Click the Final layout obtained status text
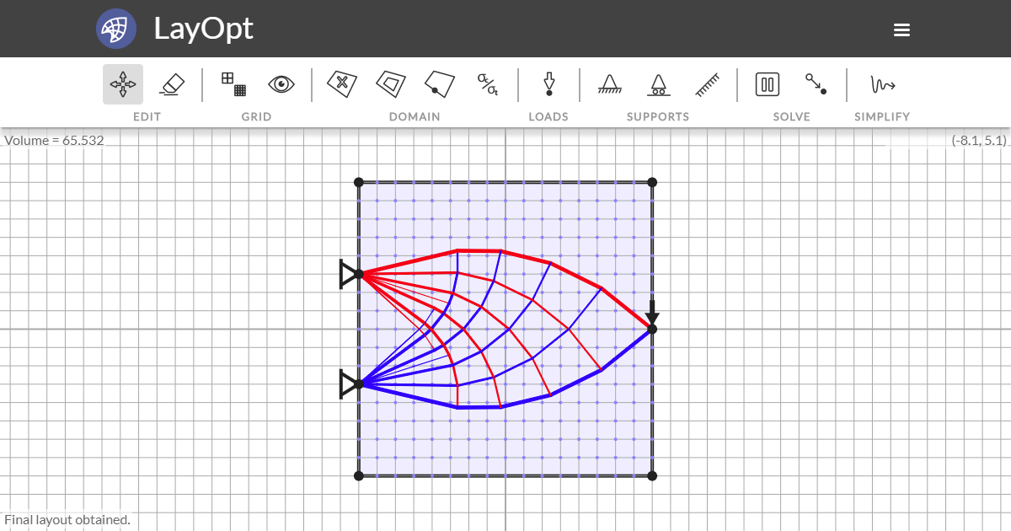Image resolution: width=1011 pixels, height=531 pixels. pyautogui.click(x=66, y=519)
